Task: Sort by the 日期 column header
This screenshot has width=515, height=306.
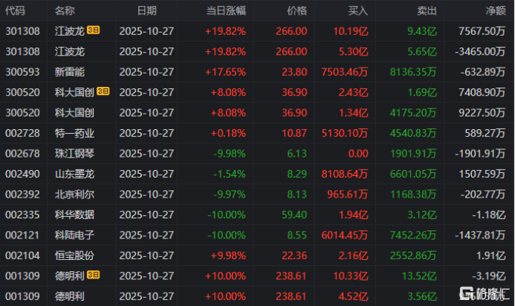Action: [147, 11]
